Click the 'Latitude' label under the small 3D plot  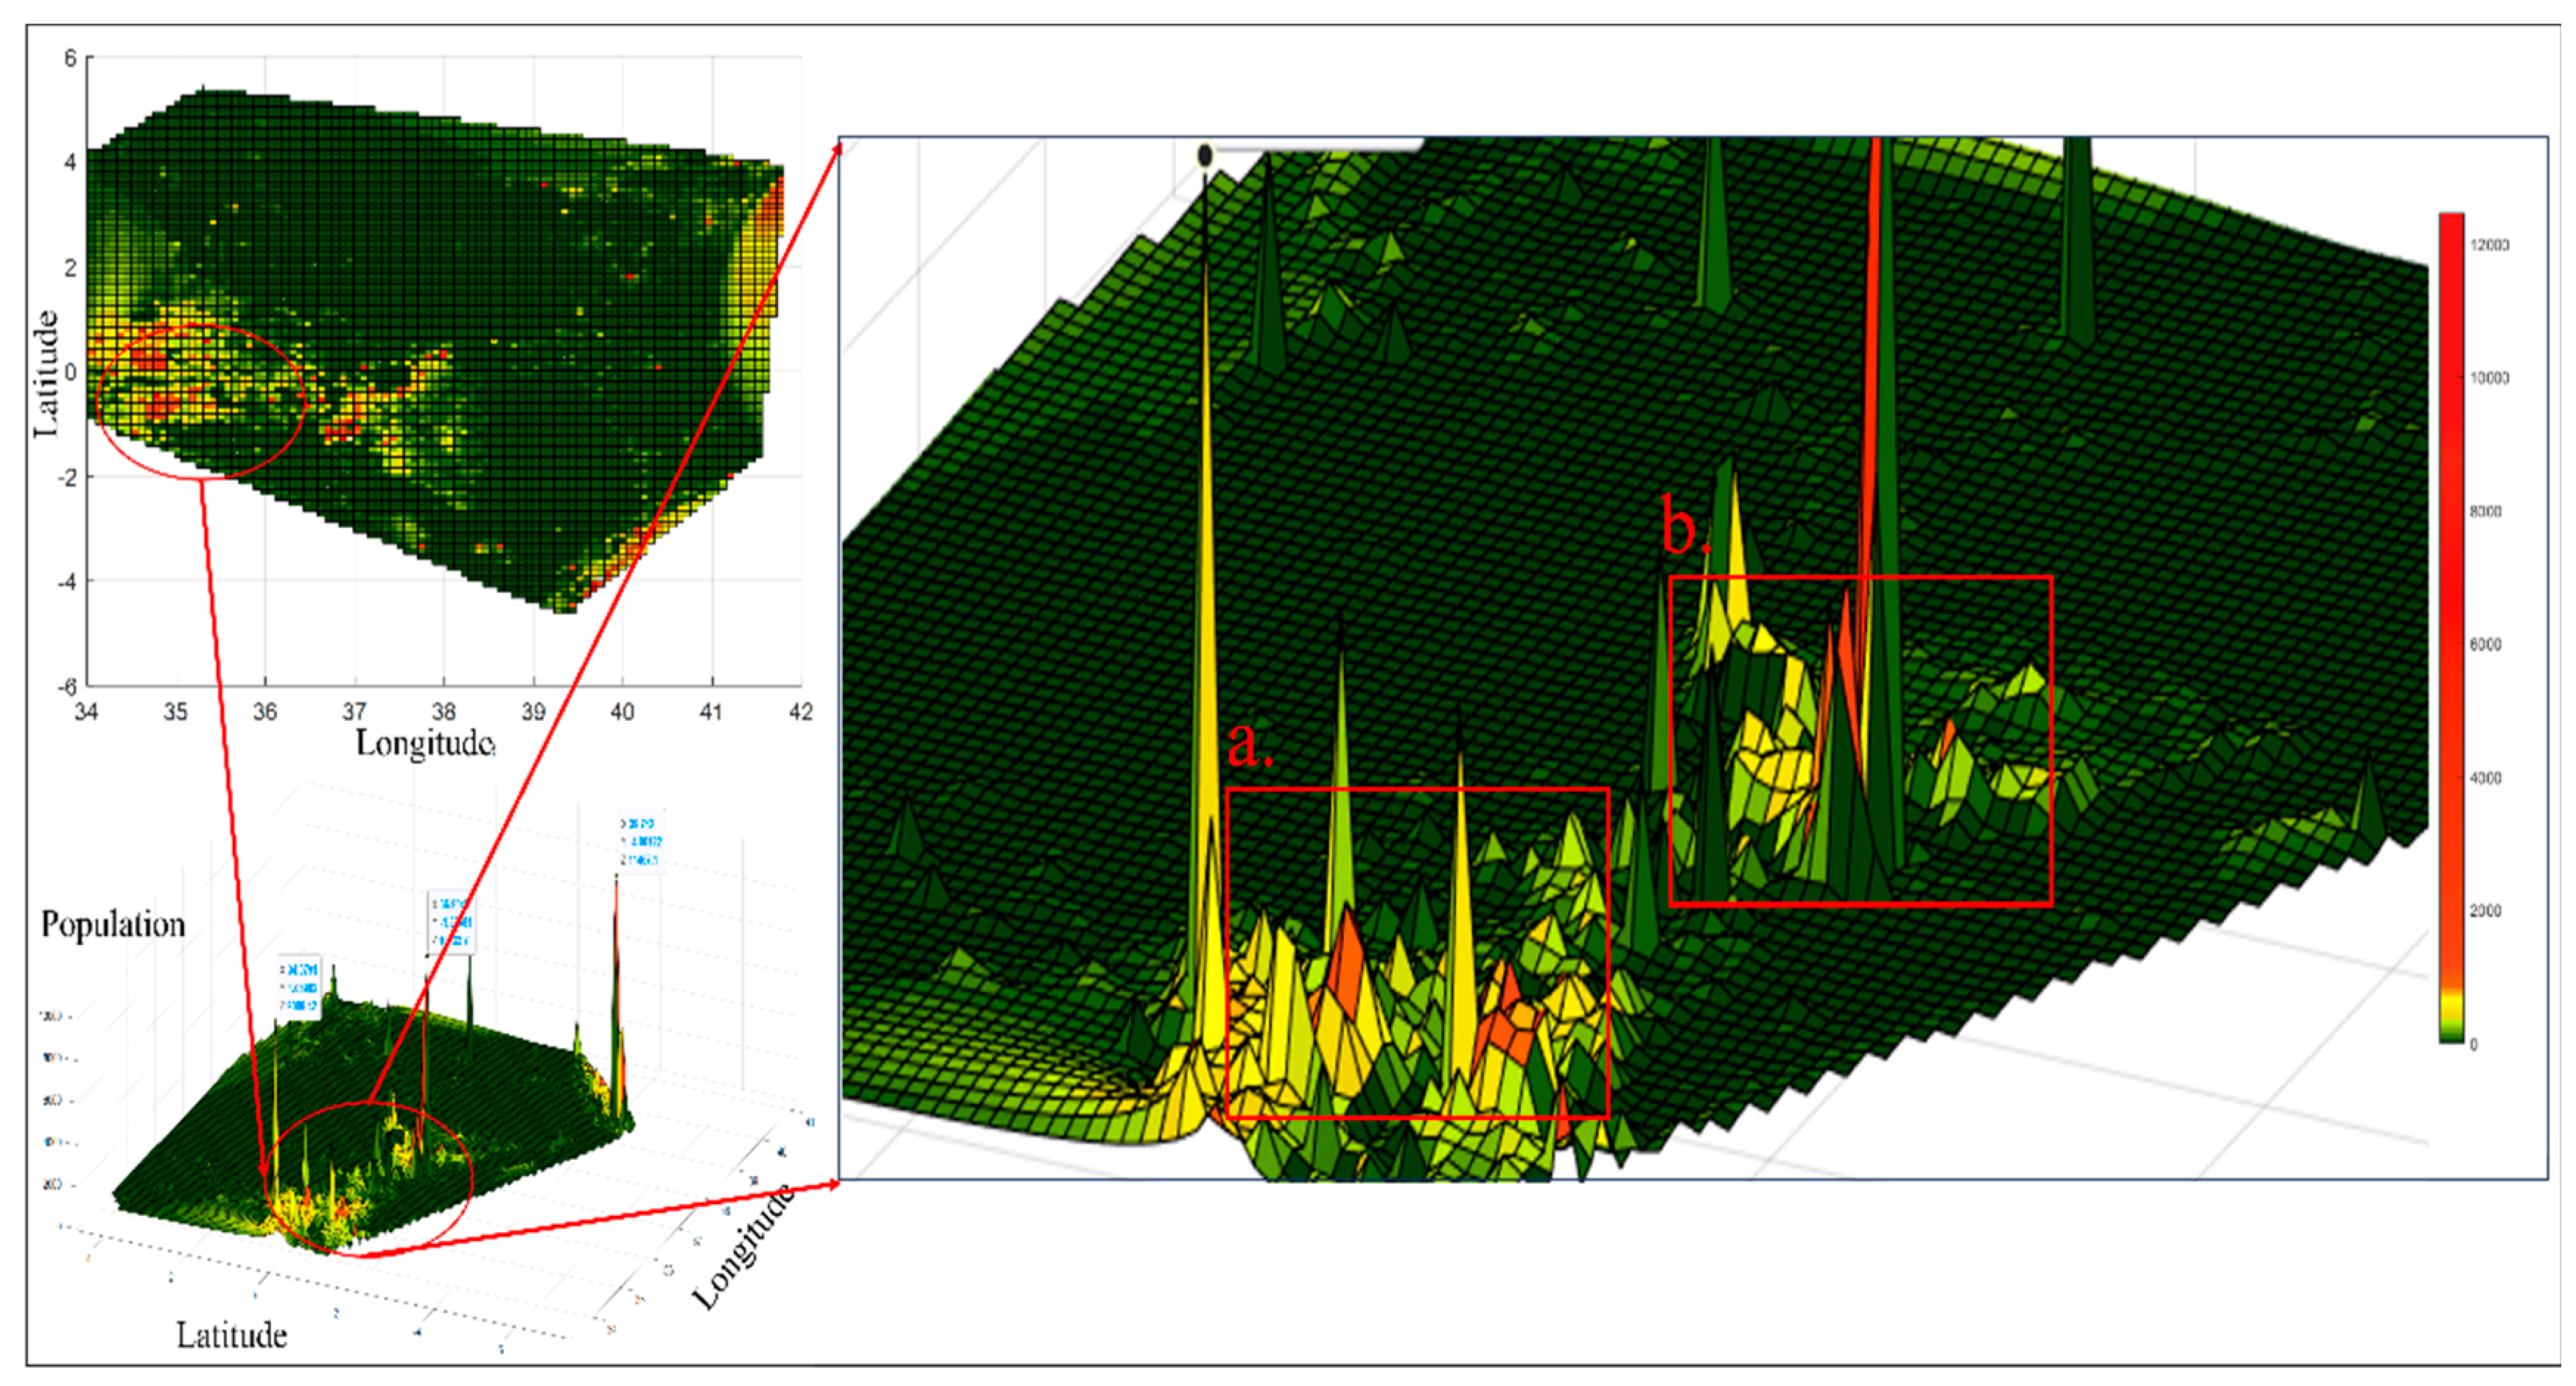coord(232,1336)
